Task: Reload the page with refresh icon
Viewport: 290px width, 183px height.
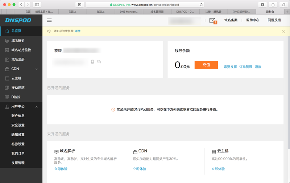Action: 201,5
